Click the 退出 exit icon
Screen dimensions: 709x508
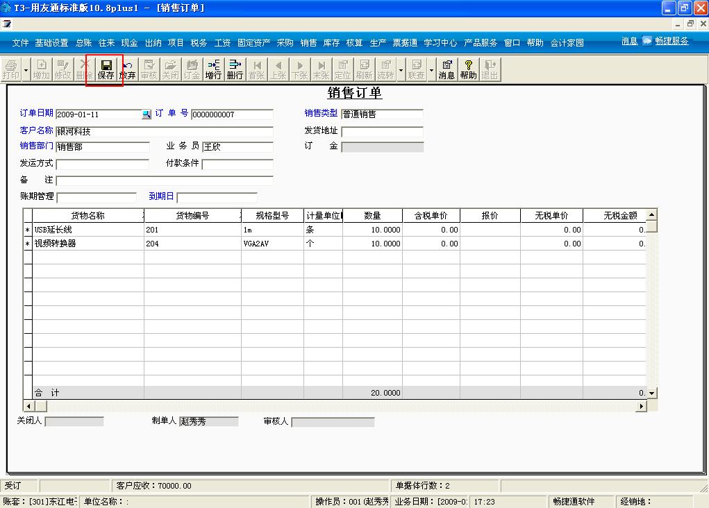coord(489,69)
